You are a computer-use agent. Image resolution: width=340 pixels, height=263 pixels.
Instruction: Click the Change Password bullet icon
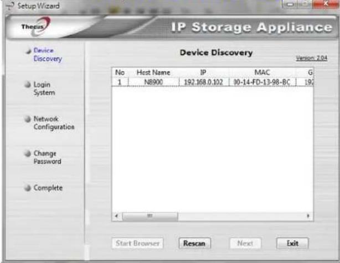(x=28, y=154)
